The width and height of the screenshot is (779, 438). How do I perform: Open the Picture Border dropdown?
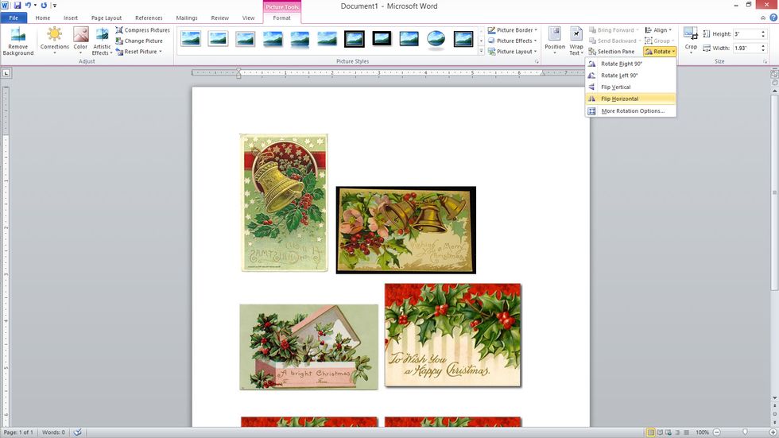[512, 30]
